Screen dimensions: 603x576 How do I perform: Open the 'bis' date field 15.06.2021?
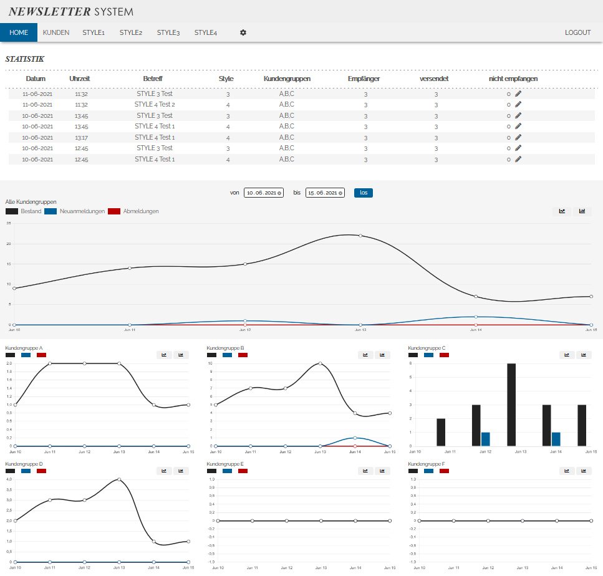coord(322,193)
